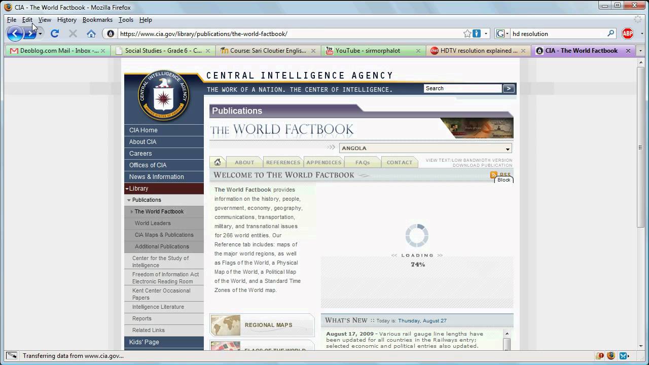Close the Course: Sari Cloutier tab
Viewport: 649px width, 365px height.
click(313, 51)
